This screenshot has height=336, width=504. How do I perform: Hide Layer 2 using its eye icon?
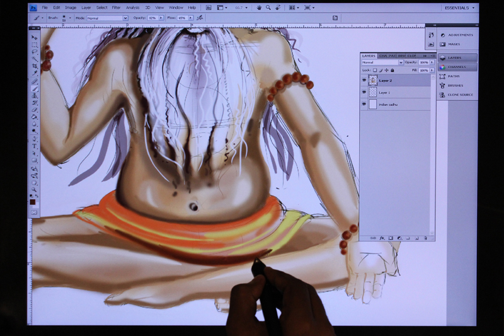click(x=364, y=81)
